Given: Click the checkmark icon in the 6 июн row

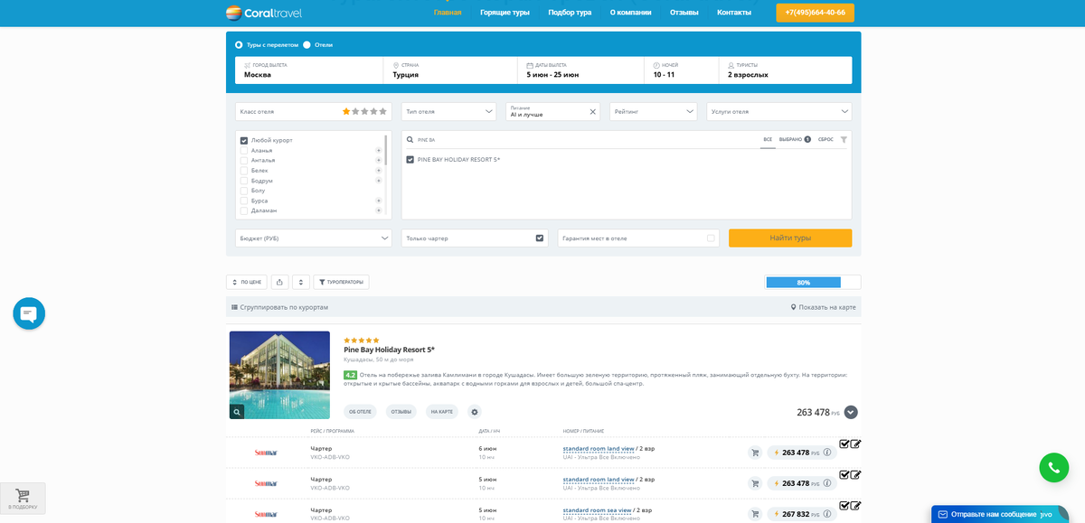Looking at the screenshot, I should [844, 444].
